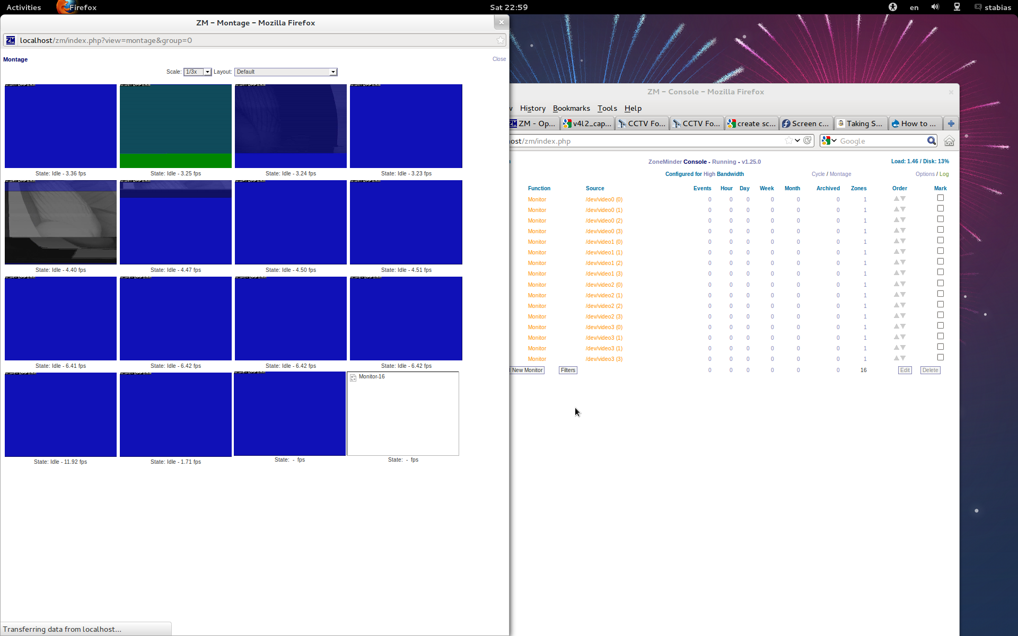
Task: Click the Home icon in Console window
Action: [949, 141]
